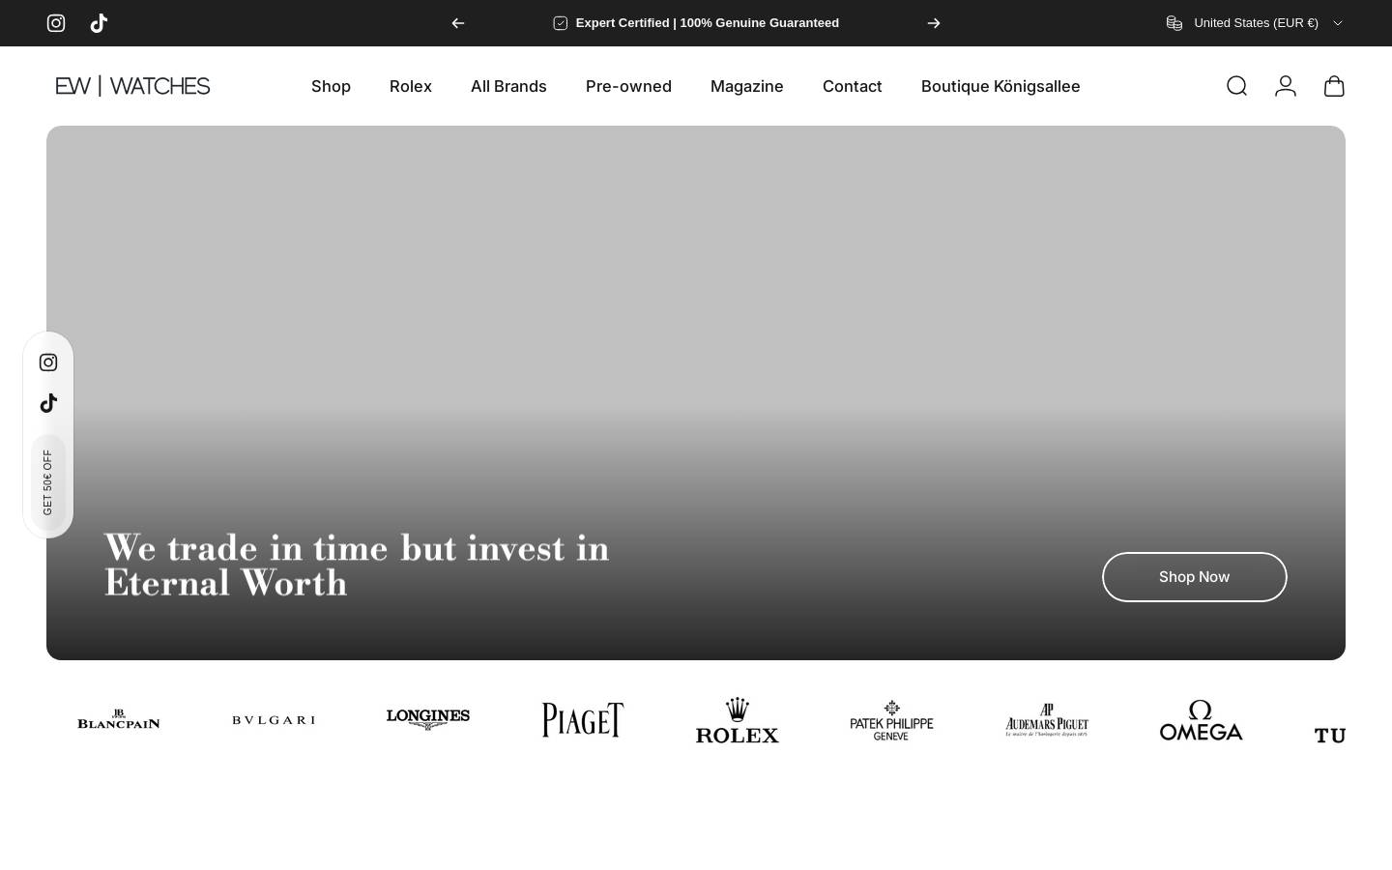The height and width of the screenshot is (870, 1392).
Task: Select Pre-owned in navigation
Action: [x=628, y=86]
